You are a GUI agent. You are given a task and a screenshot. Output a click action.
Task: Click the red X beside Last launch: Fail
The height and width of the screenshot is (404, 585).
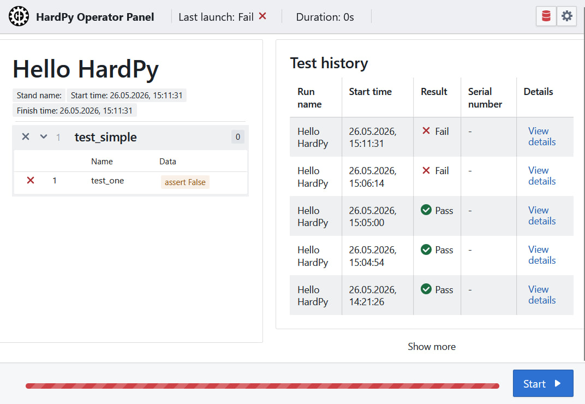click(x=262, y=16)
